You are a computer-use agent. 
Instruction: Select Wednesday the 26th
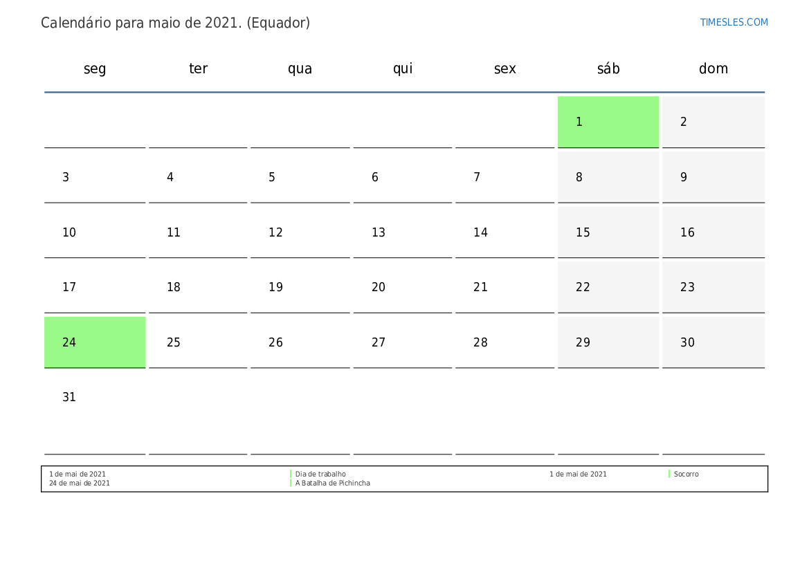pos(300,342)
